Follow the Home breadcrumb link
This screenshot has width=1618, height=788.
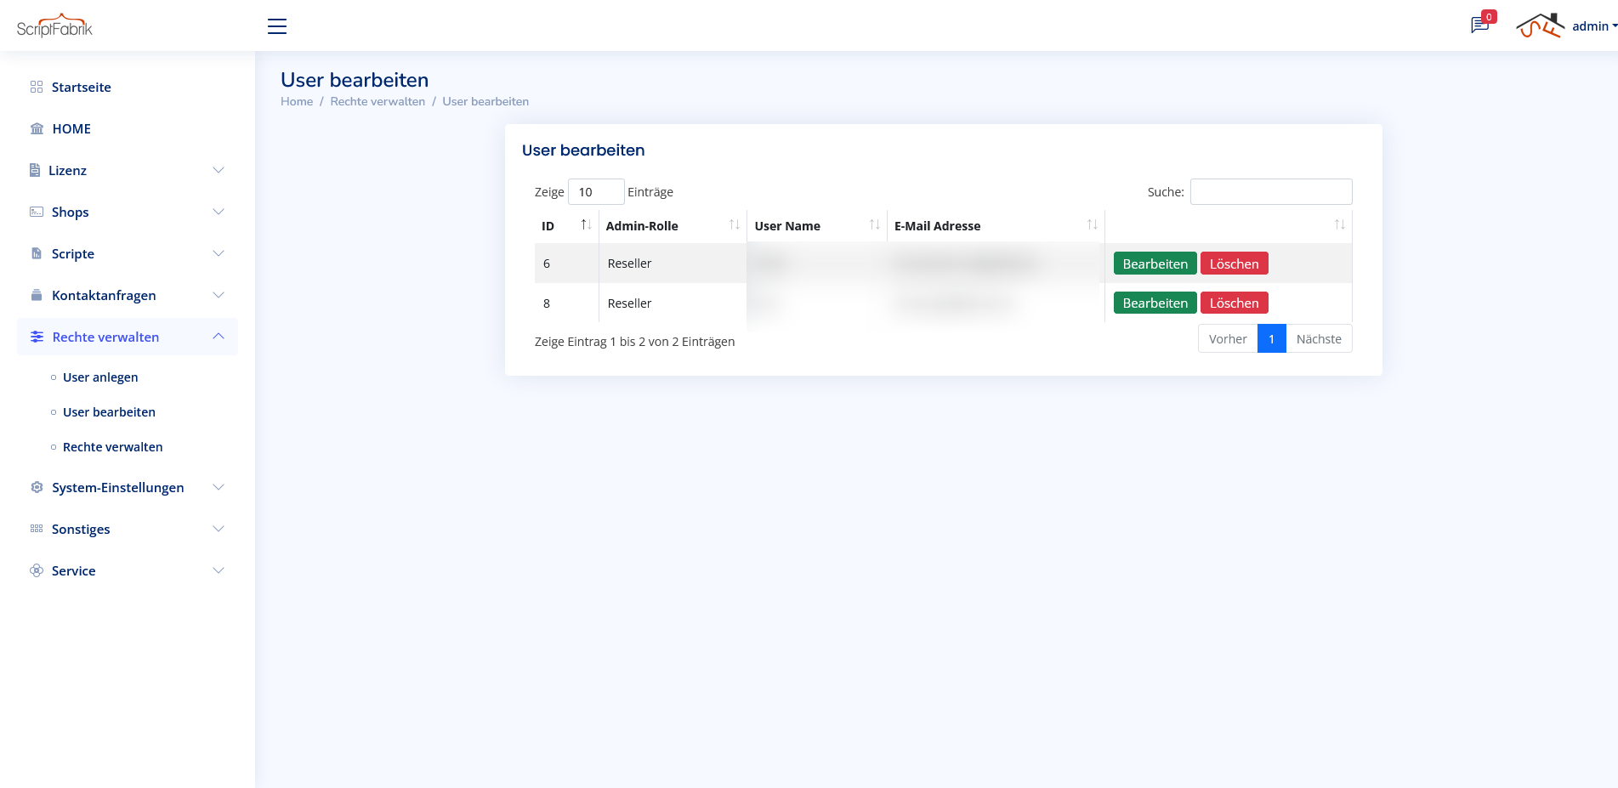297,101
